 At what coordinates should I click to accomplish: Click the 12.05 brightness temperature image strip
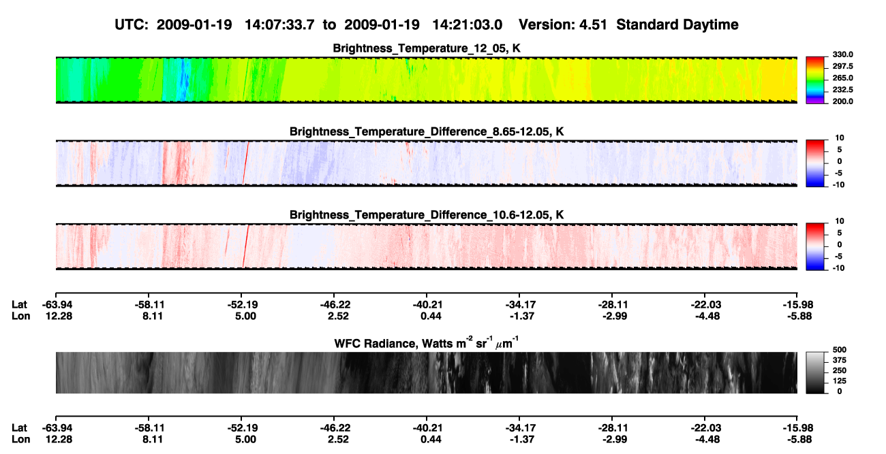(427, 80)
